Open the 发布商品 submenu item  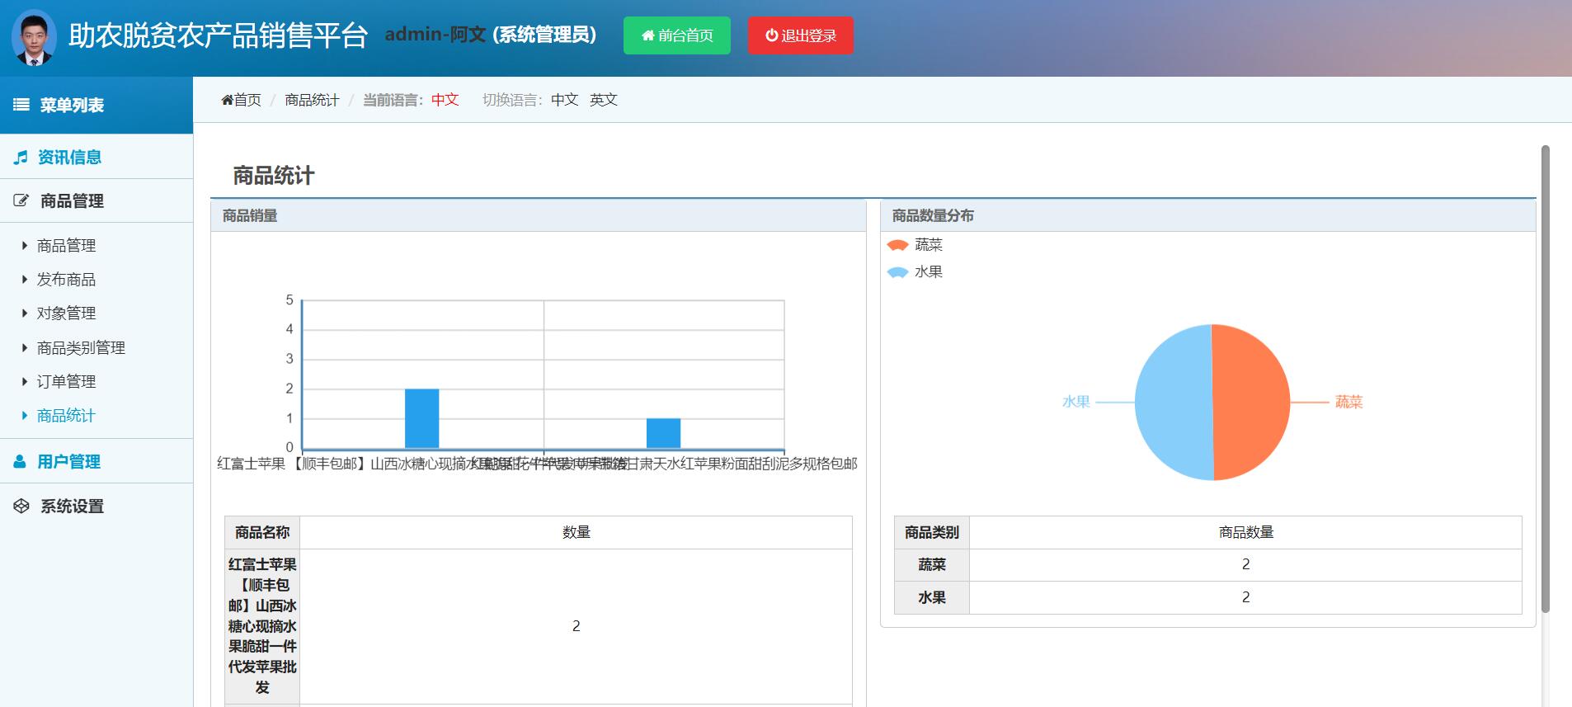click(66, 279)
